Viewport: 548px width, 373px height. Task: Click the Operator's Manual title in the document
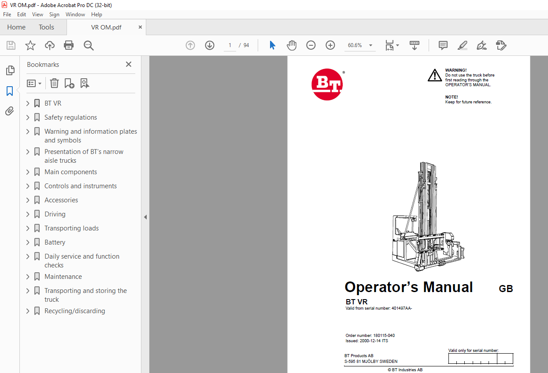[408, 287]
